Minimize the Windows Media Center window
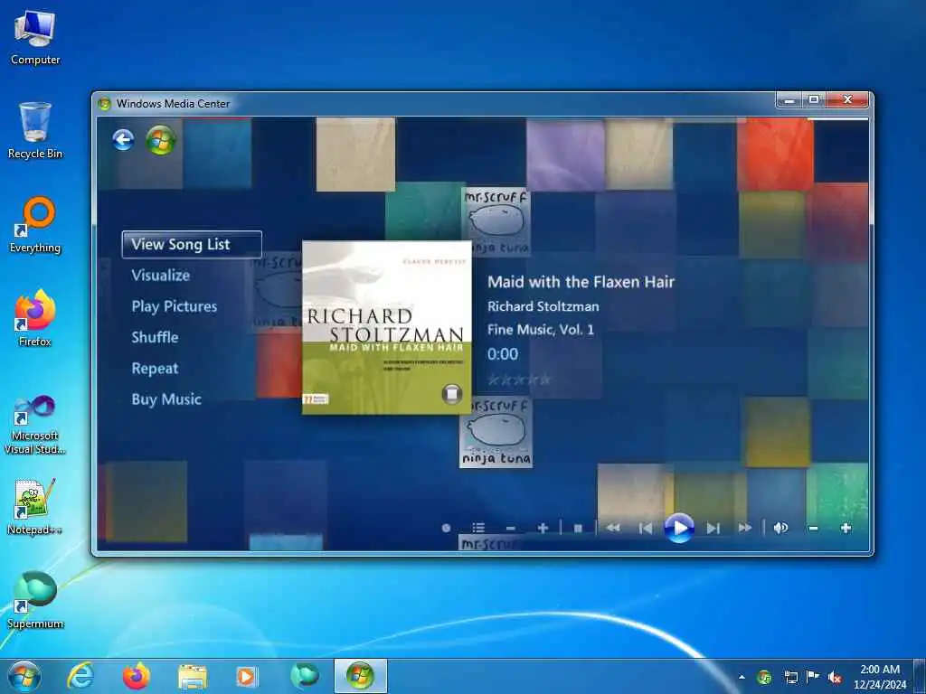The width and height of the screenshot is (926, 694). click(789, 100)
